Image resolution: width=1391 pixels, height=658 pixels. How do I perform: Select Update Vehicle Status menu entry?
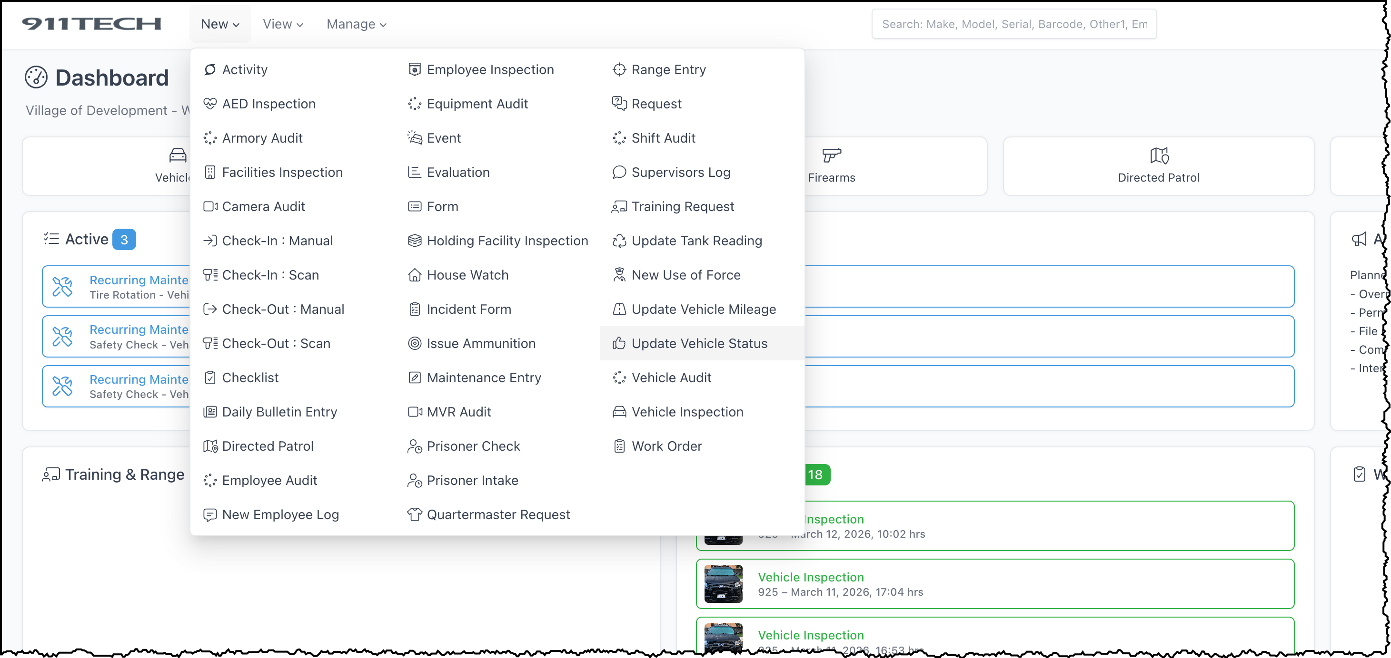699,344
